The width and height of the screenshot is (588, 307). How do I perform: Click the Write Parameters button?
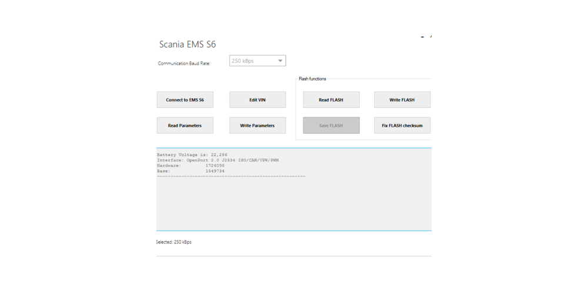click(x=258, y=126)
